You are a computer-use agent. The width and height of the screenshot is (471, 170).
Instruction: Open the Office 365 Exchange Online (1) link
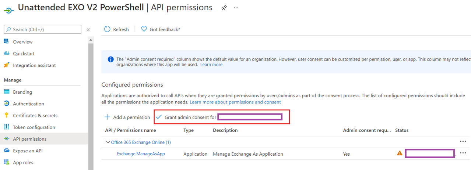click(x=141, y=142)
